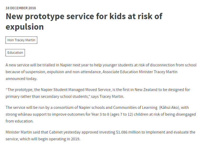Click the word "expulsion" in the headline
Viewport: 205px width, 144px height.
pyautogui.click(x=25, y=27)
